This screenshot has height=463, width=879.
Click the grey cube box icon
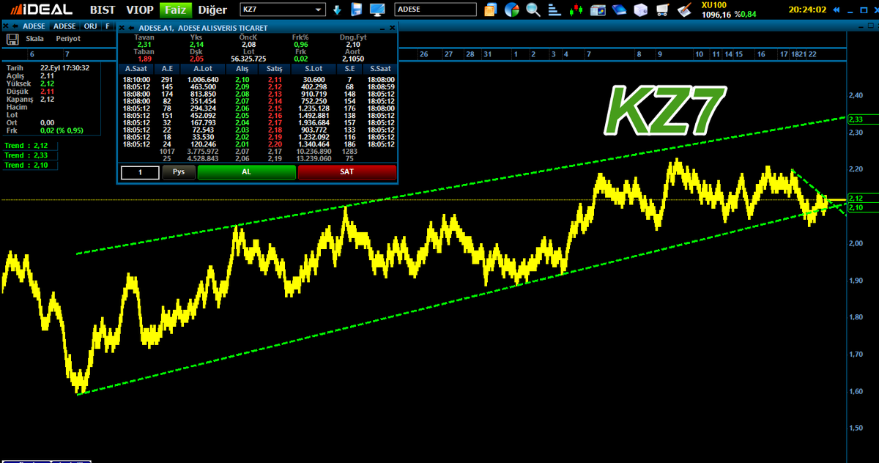(x=641, y=10)
